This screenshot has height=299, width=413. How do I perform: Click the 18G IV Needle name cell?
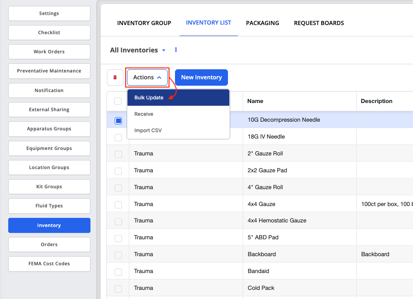pos(300,137)
